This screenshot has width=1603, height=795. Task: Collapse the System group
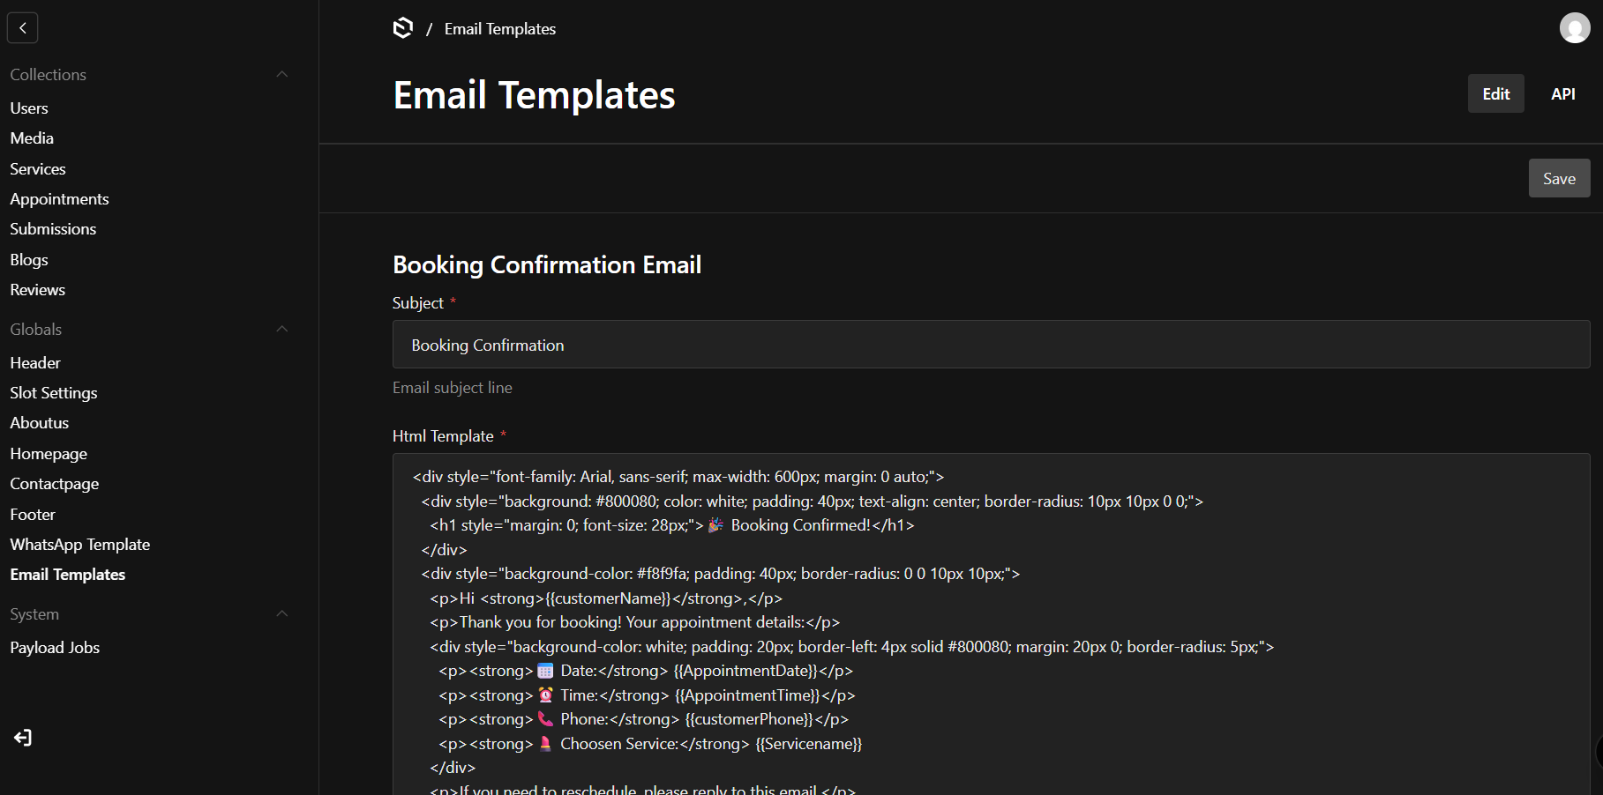(x=282, y=614)
